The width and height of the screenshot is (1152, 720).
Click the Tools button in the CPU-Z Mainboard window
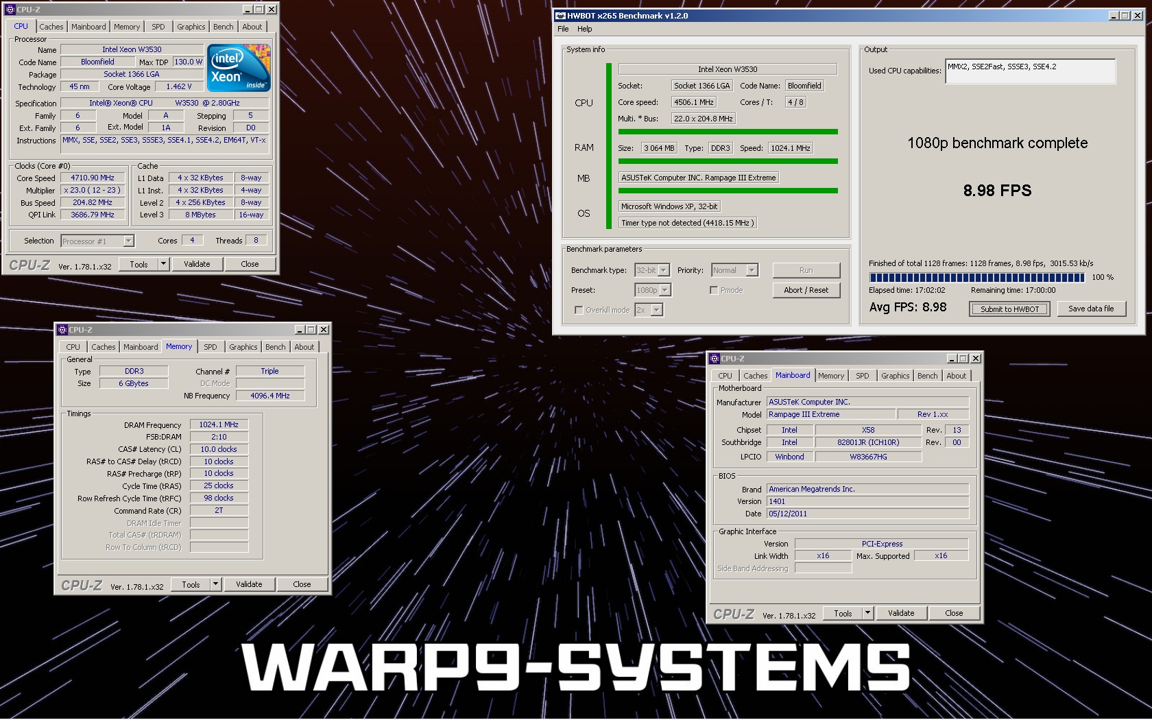843,613
